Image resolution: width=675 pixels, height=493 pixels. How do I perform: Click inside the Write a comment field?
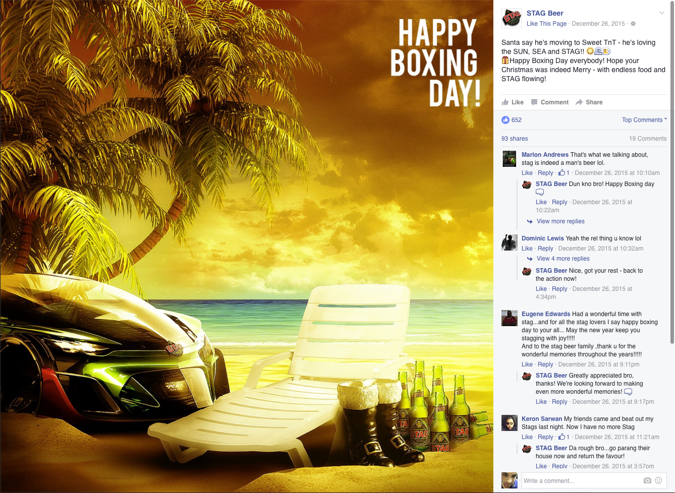tap(582, 481)
